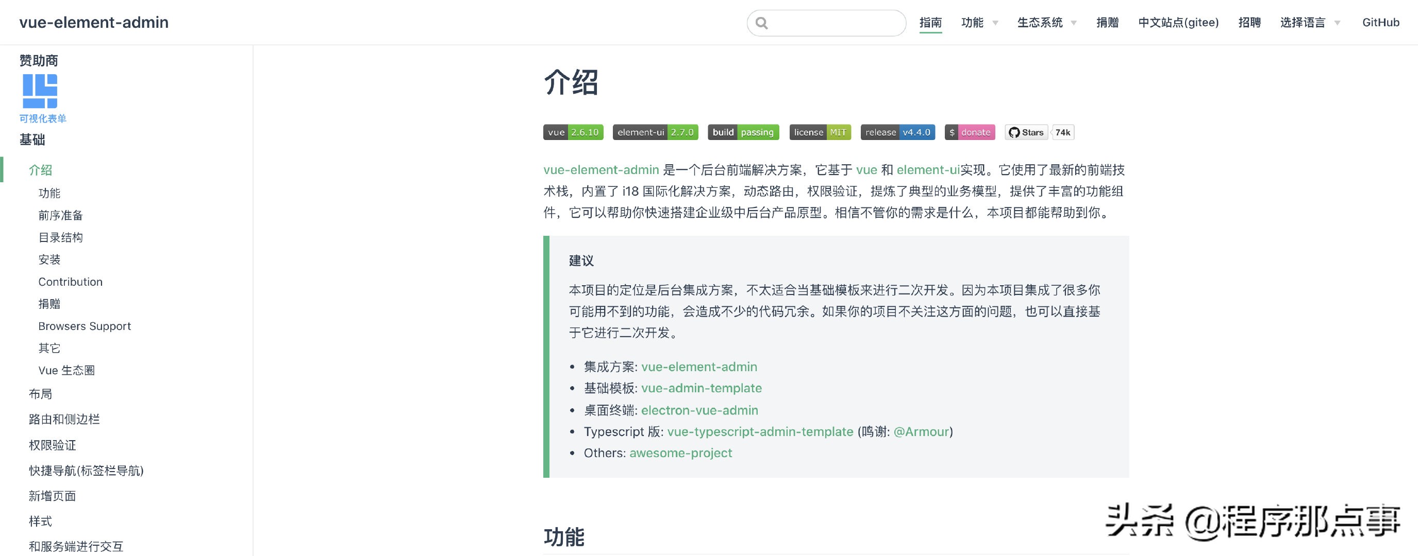Jump to Browsers Support in sidebar
1418x556 pixels.
84,326
